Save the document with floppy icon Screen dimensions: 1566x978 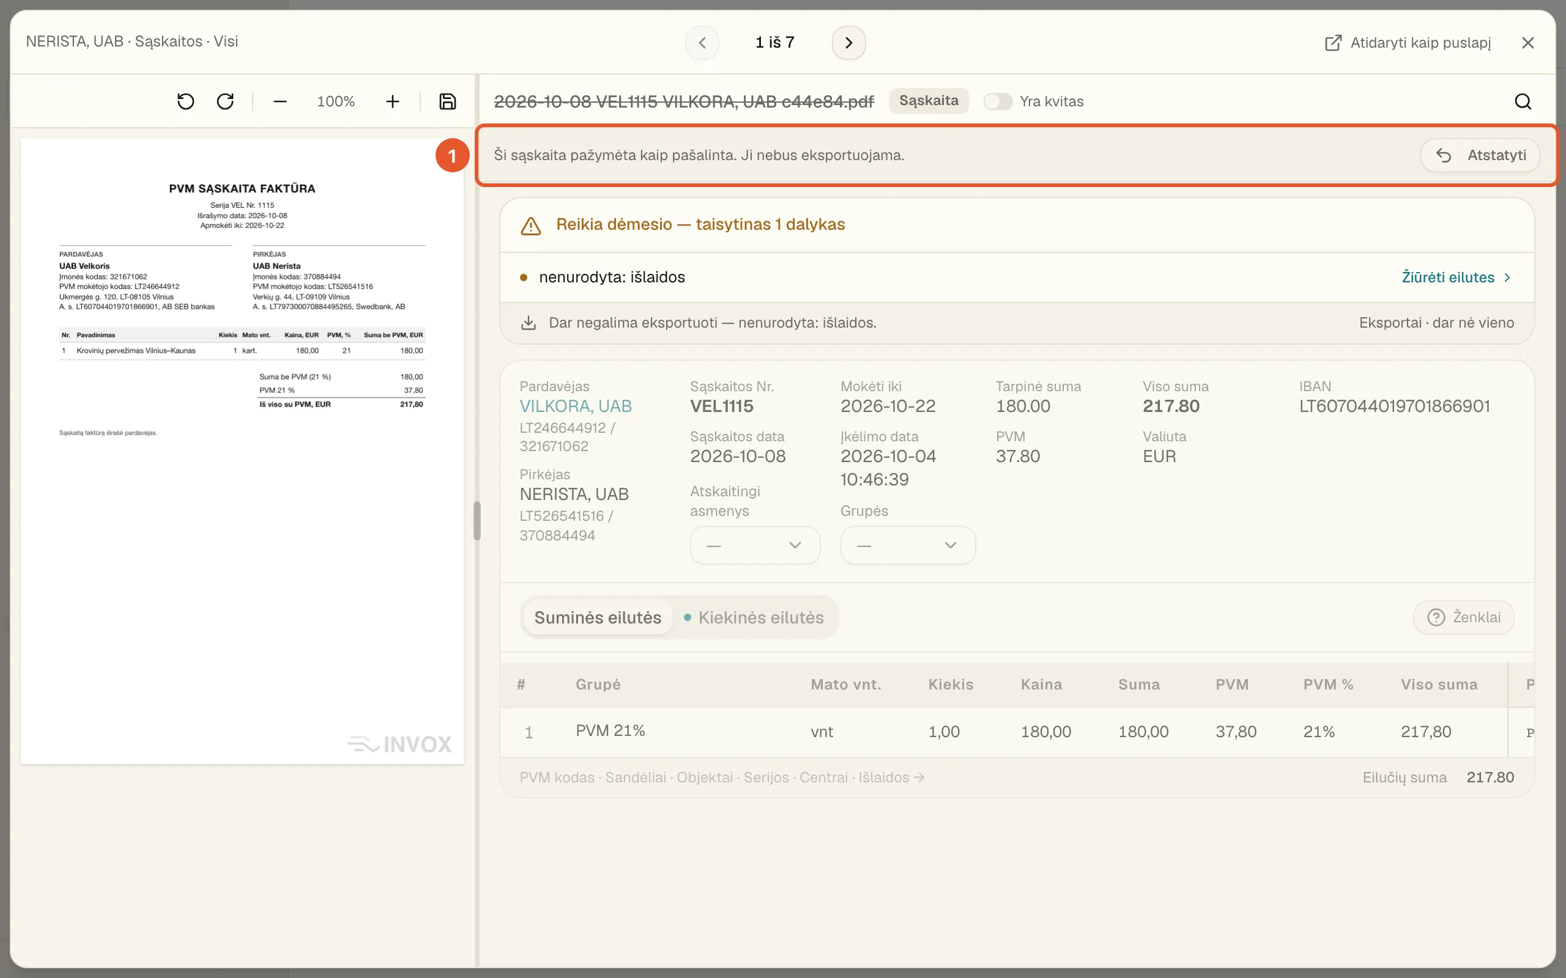click(x=447, y=101)
